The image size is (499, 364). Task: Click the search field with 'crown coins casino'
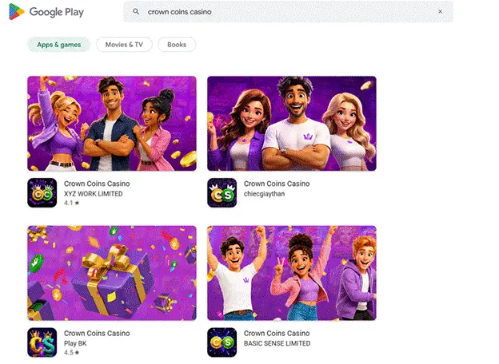[289, 12]
